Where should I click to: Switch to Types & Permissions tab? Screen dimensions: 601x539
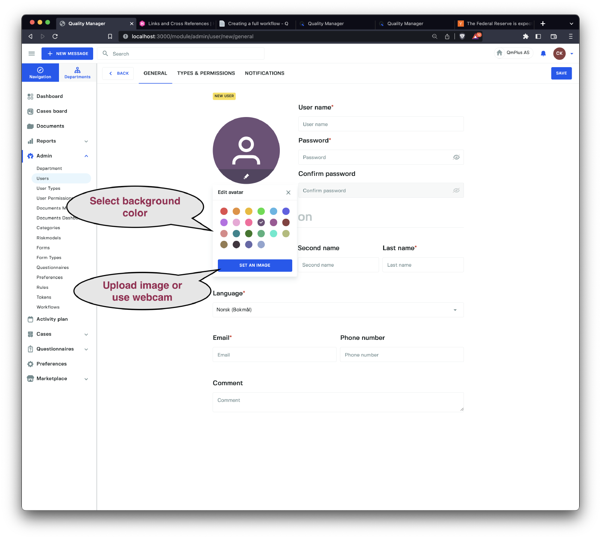pos(206,73)
